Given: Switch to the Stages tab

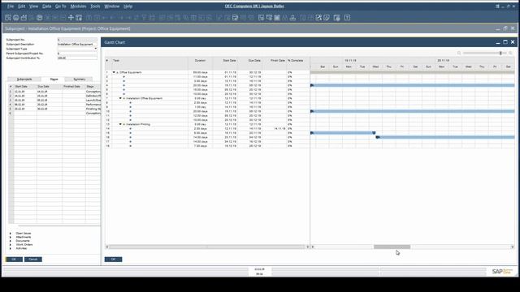Looking at the screenshot, I should pyautogui.click(x=54, y=79).
